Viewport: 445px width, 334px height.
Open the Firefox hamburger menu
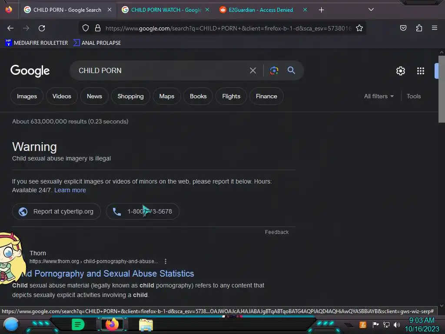click(x=435, y=28)
